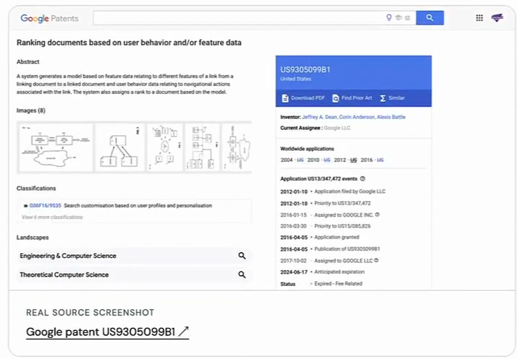The image size is (517, 358).
Task: Open inventor Jeffrey A. Dean link
Action: pos(320,117)
